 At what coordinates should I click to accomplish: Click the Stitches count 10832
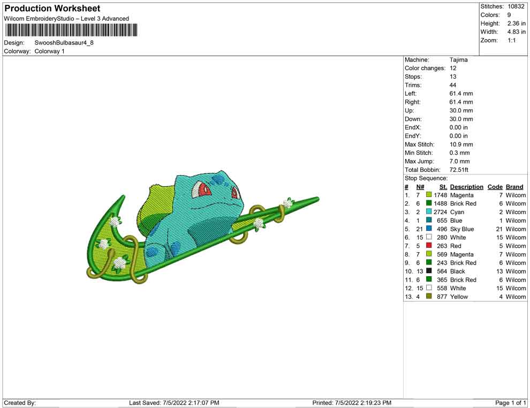pyautogui.click(x=516, y=6)
